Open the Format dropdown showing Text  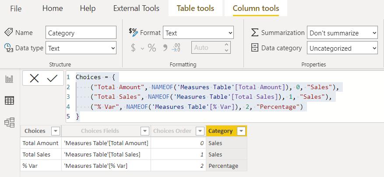coord(198,32)
